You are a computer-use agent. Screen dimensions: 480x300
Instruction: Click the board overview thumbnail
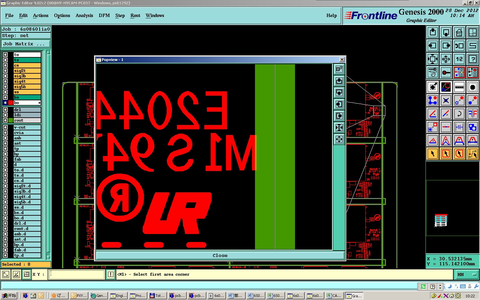coord(441,221)
